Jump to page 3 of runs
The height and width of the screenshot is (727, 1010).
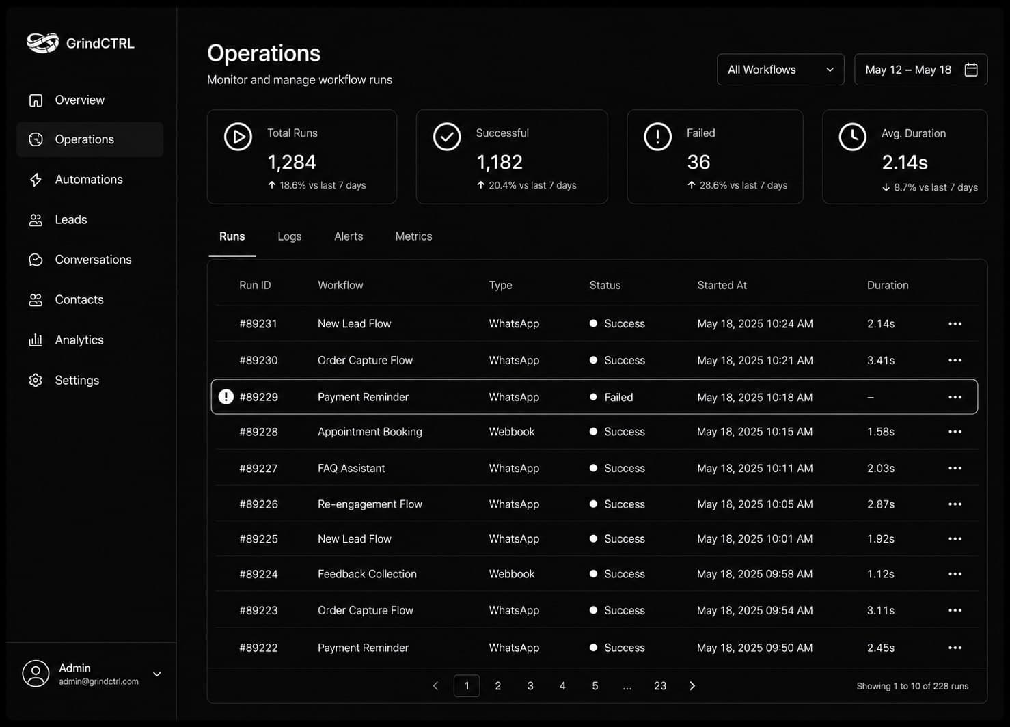(x=530, y=686)
